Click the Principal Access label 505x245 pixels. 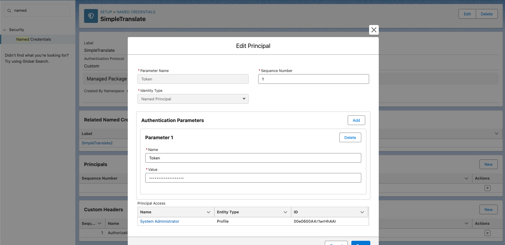coord(151,203)
